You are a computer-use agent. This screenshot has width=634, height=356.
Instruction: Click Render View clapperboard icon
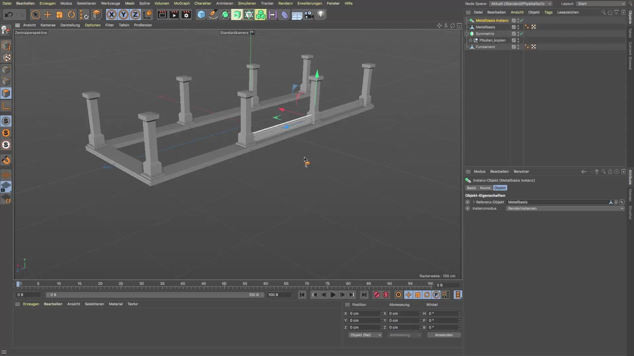coord(162,15)
